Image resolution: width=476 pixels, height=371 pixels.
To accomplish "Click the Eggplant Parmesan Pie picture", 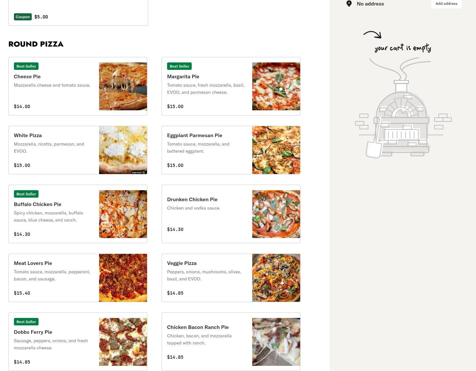I will (276, 150).
